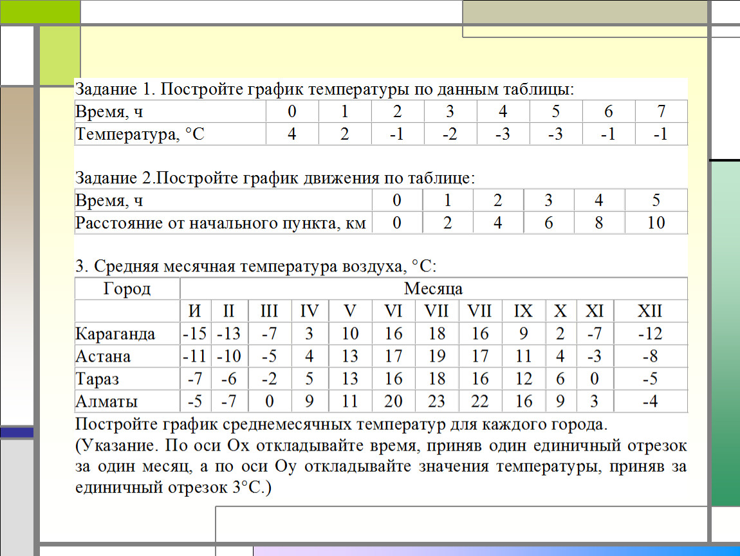740x556 pixels.
Task: Click the temperature value '-2' under hour 3
Action: pyautogui.click(x=450, y=134)
